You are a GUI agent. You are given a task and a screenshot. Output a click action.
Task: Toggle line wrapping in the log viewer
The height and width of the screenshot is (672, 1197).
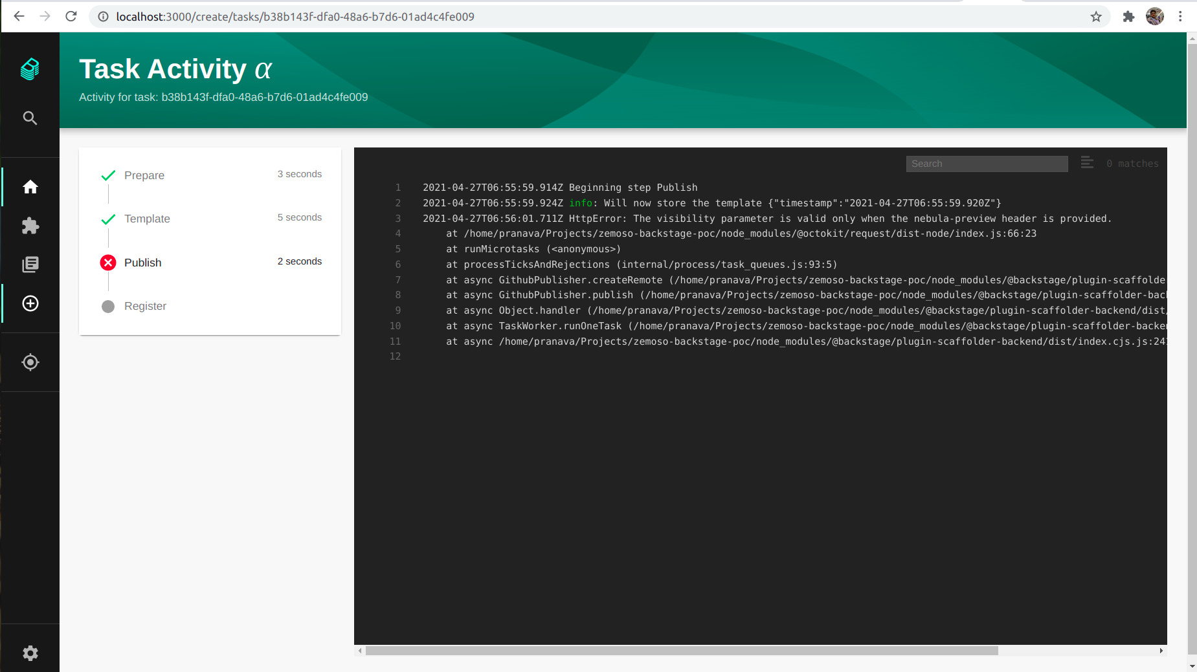tap(1086, 163)
